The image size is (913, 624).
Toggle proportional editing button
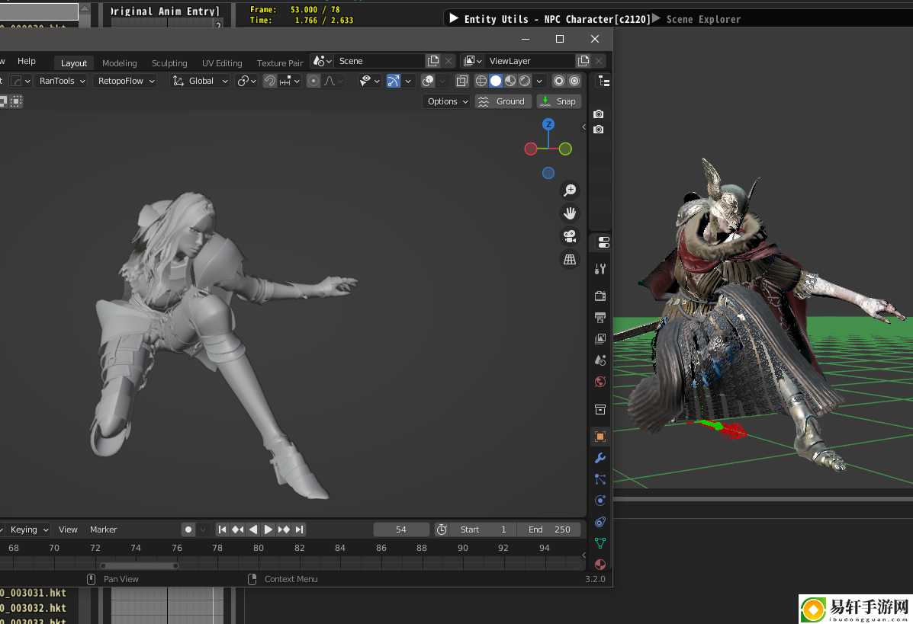coord(313,81)
